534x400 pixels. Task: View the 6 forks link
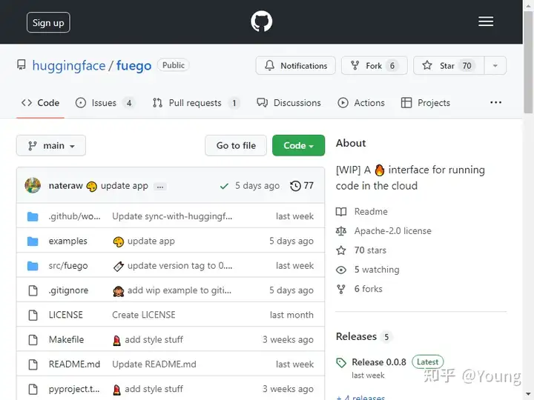point(368,289)
